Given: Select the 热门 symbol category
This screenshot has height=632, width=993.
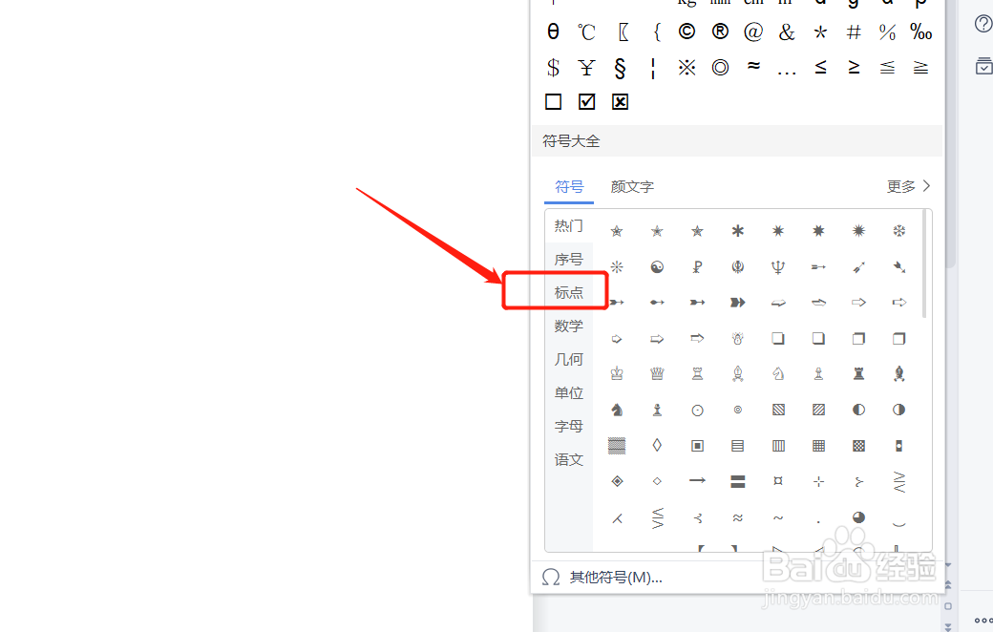Looking at the screenshot, I should point(569,226).
